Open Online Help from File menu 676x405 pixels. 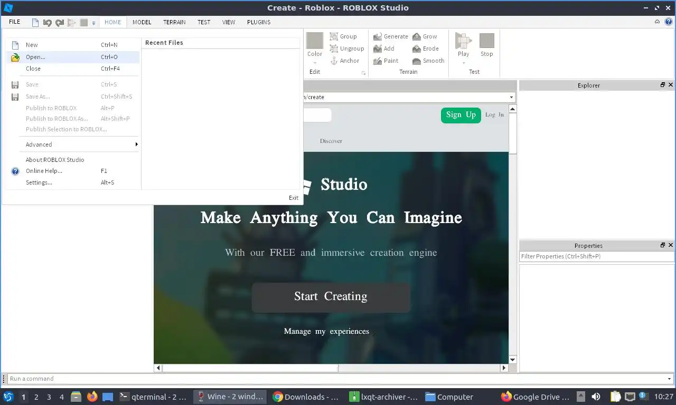73,171
